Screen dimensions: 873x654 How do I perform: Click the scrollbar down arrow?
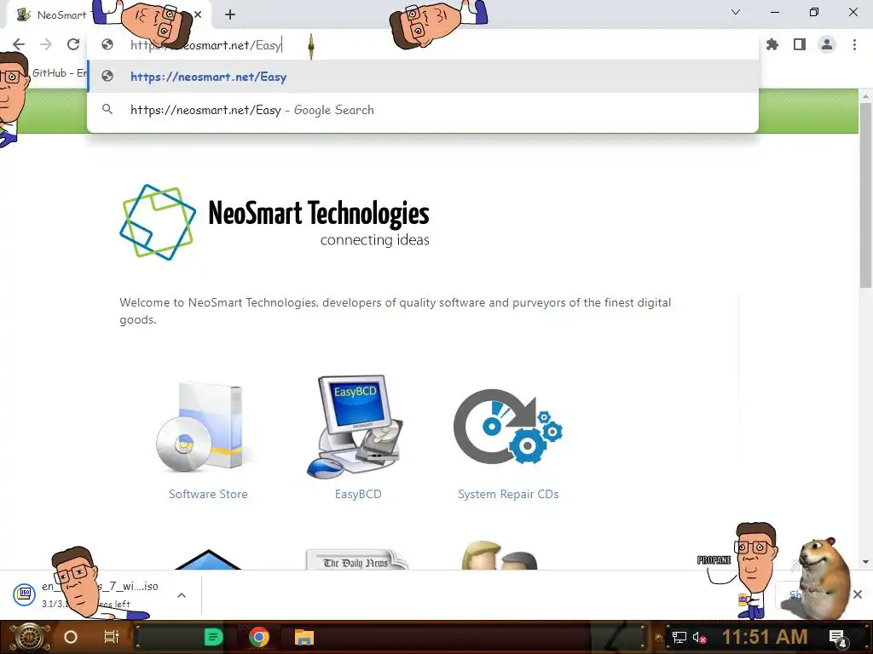point(865,562)
